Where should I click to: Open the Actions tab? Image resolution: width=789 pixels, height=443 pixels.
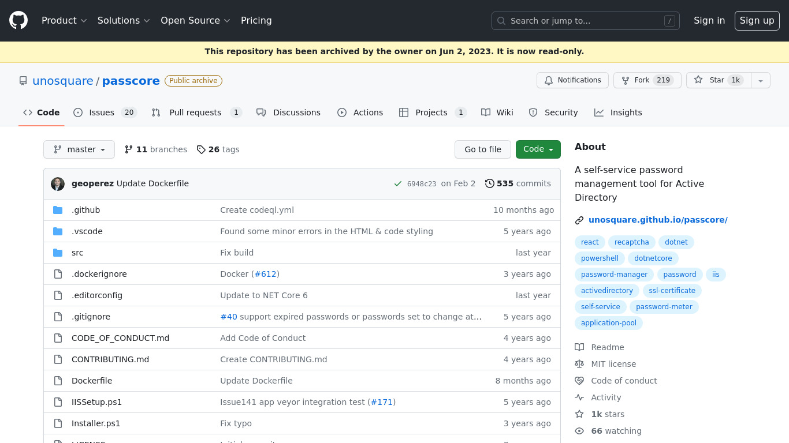click(360, 112)
